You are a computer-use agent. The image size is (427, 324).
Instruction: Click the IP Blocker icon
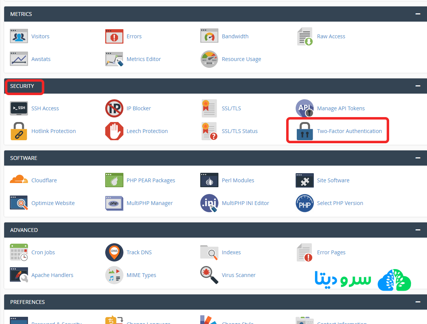[x=114, y=108]
